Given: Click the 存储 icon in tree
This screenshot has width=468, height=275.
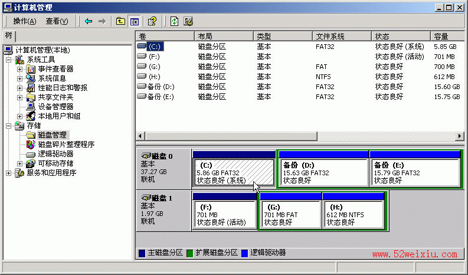Looking at the screenshot, I should coord(19,126).
